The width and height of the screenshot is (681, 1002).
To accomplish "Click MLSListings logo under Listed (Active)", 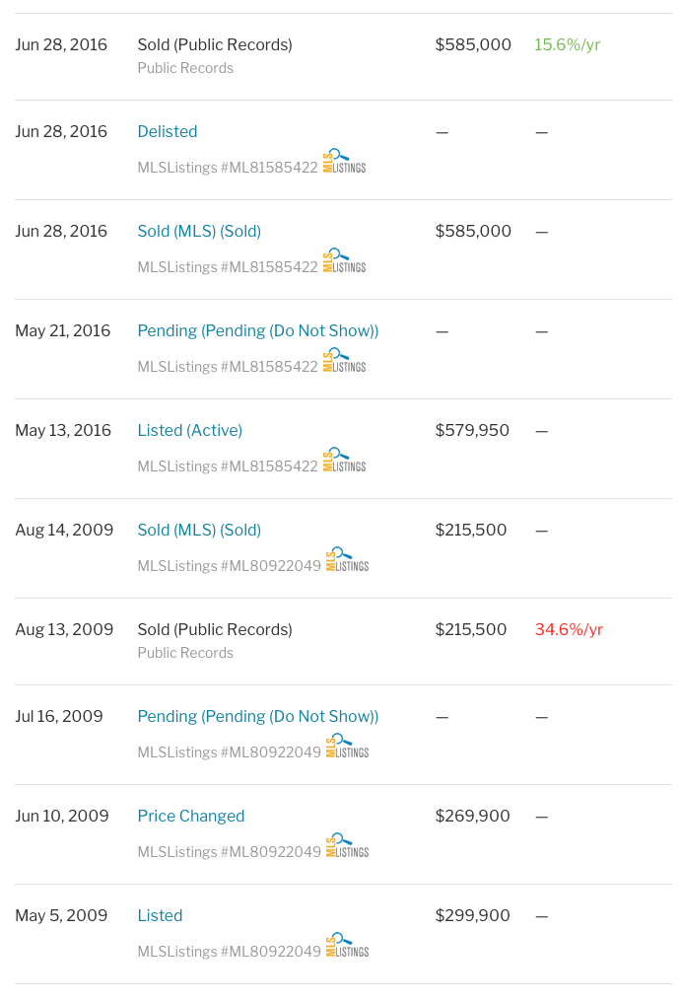I will (344, 461).
